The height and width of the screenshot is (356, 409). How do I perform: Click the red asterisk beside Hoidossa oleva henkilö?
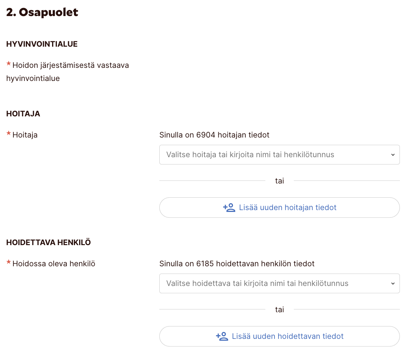point(9,262)
